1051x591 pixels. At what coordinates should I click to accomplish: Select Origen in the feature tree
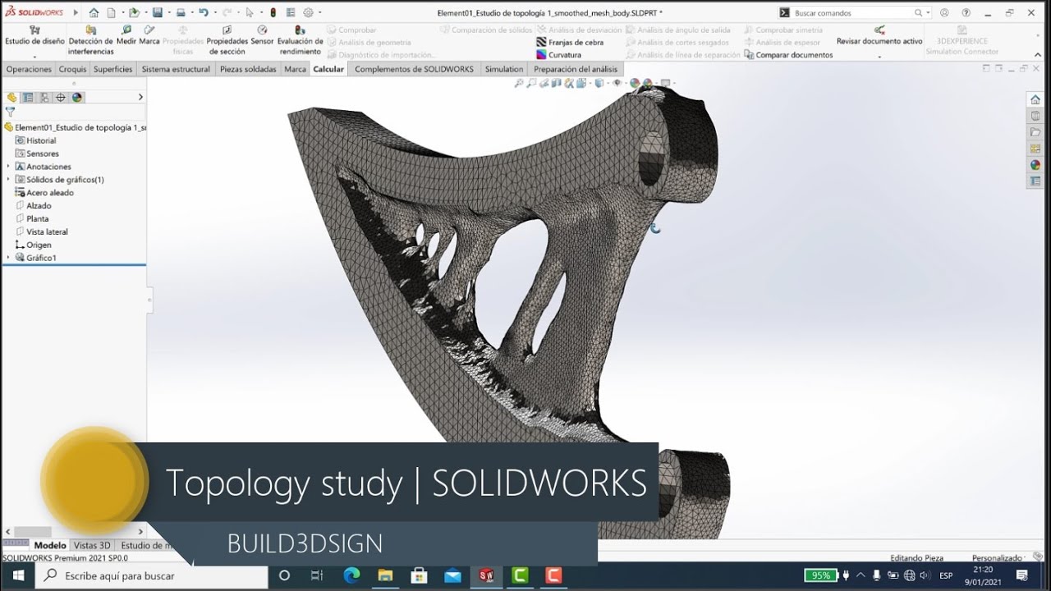coord(33,245)
